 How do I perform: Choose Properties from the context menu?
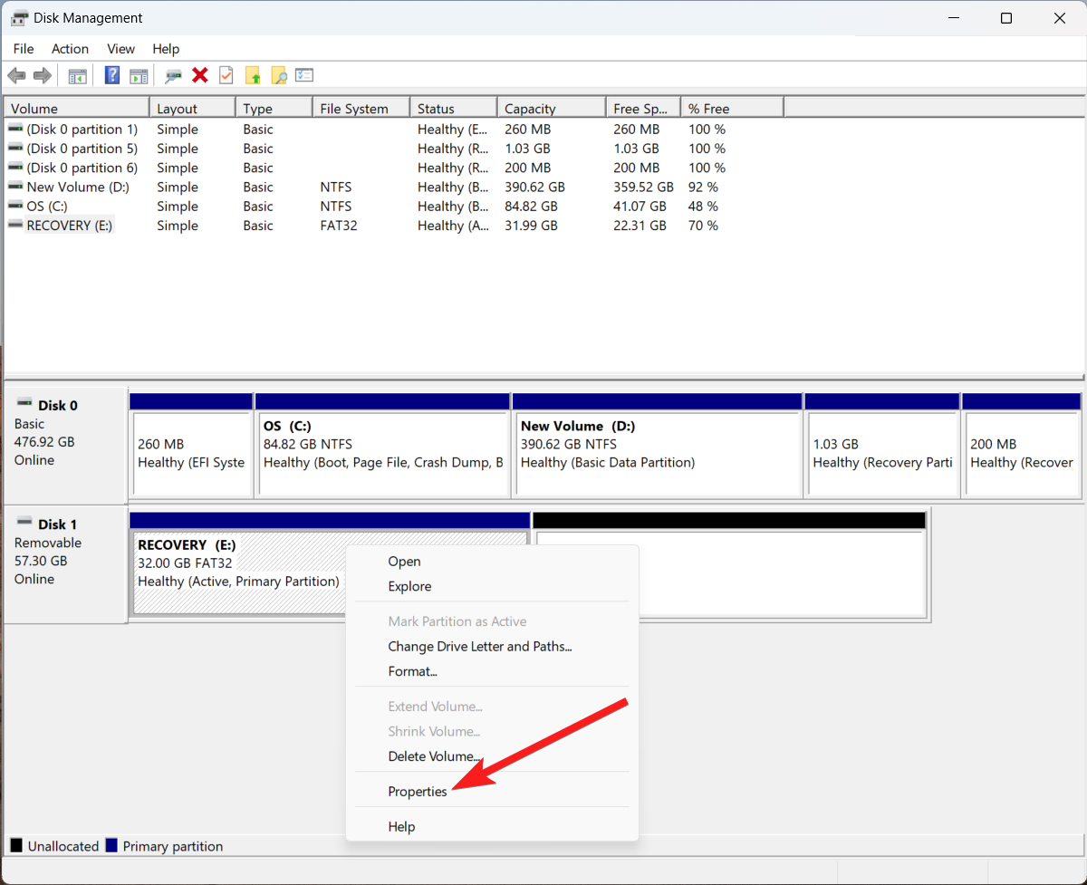(418, 792)
